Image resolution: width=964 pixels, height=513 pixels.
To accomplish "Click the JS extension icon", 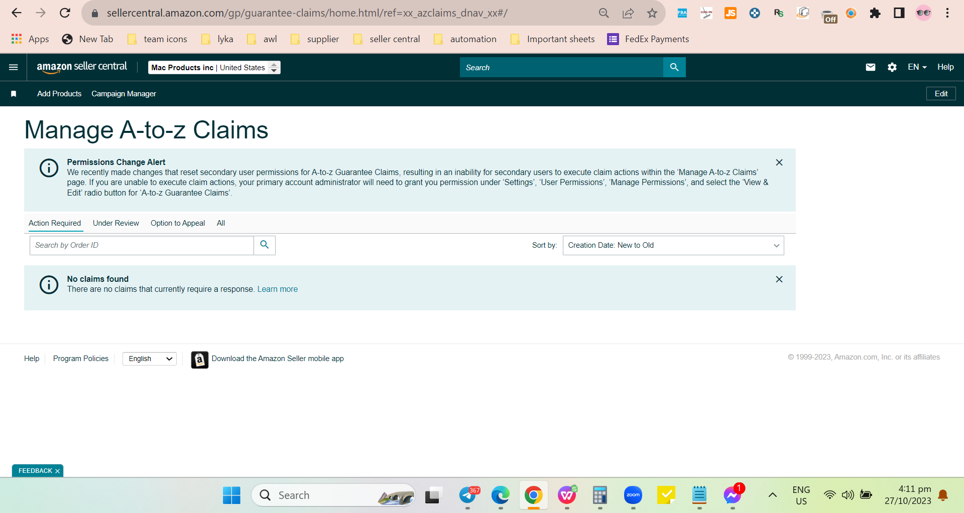I will click(731, 13).
